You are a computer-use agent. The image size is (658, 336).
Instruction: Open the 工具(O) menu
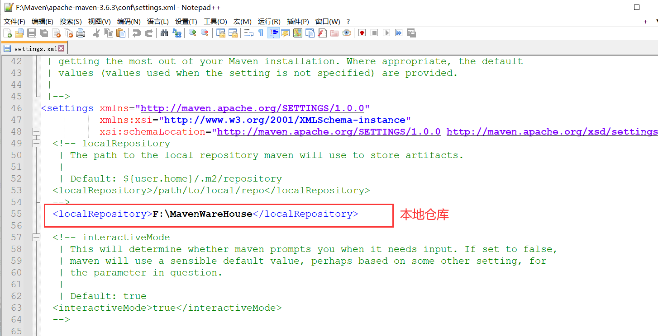click(215, 21)
